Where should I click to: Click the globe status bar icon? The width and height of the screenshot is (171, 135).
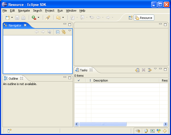click(x=146, y=131)
